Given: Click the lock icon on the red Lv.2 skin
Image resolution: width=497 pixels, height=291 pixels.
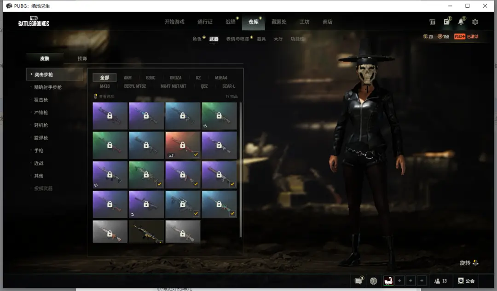Looking at the screenshot, I should (183, 145).
